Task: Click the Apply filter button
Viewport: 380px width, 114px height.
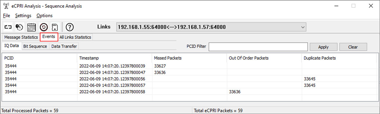Action: 323,47
